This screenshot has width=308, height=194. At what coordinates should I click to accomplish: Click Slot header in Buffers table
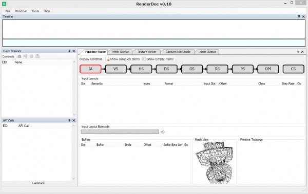coord(83,145)
